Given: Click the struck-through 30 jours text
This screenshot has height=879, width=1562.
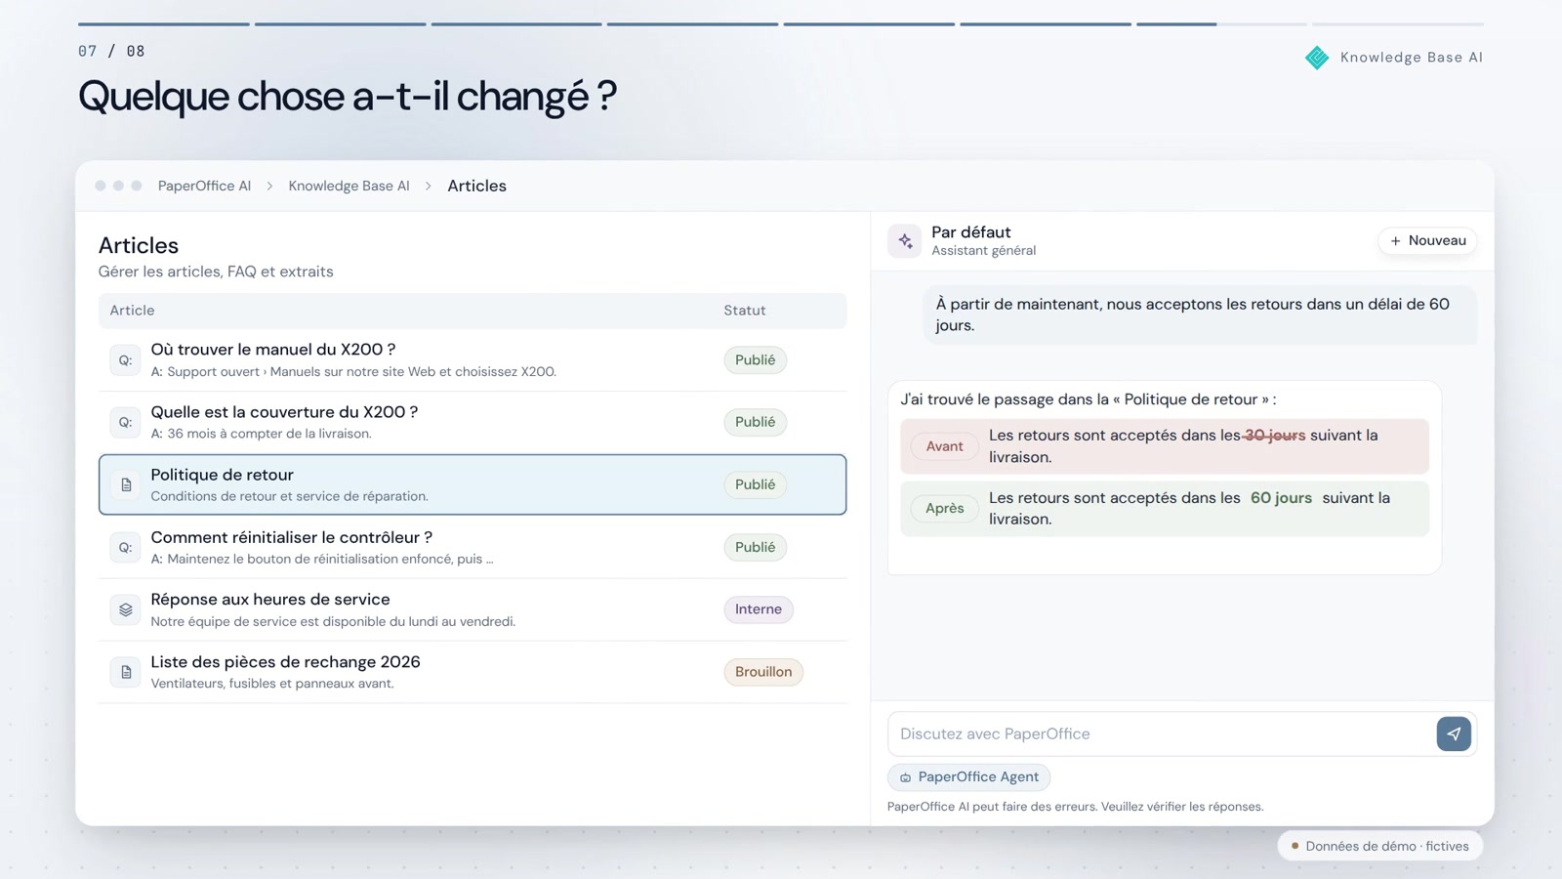Looking at the screenshot, I should point(1274,436).
